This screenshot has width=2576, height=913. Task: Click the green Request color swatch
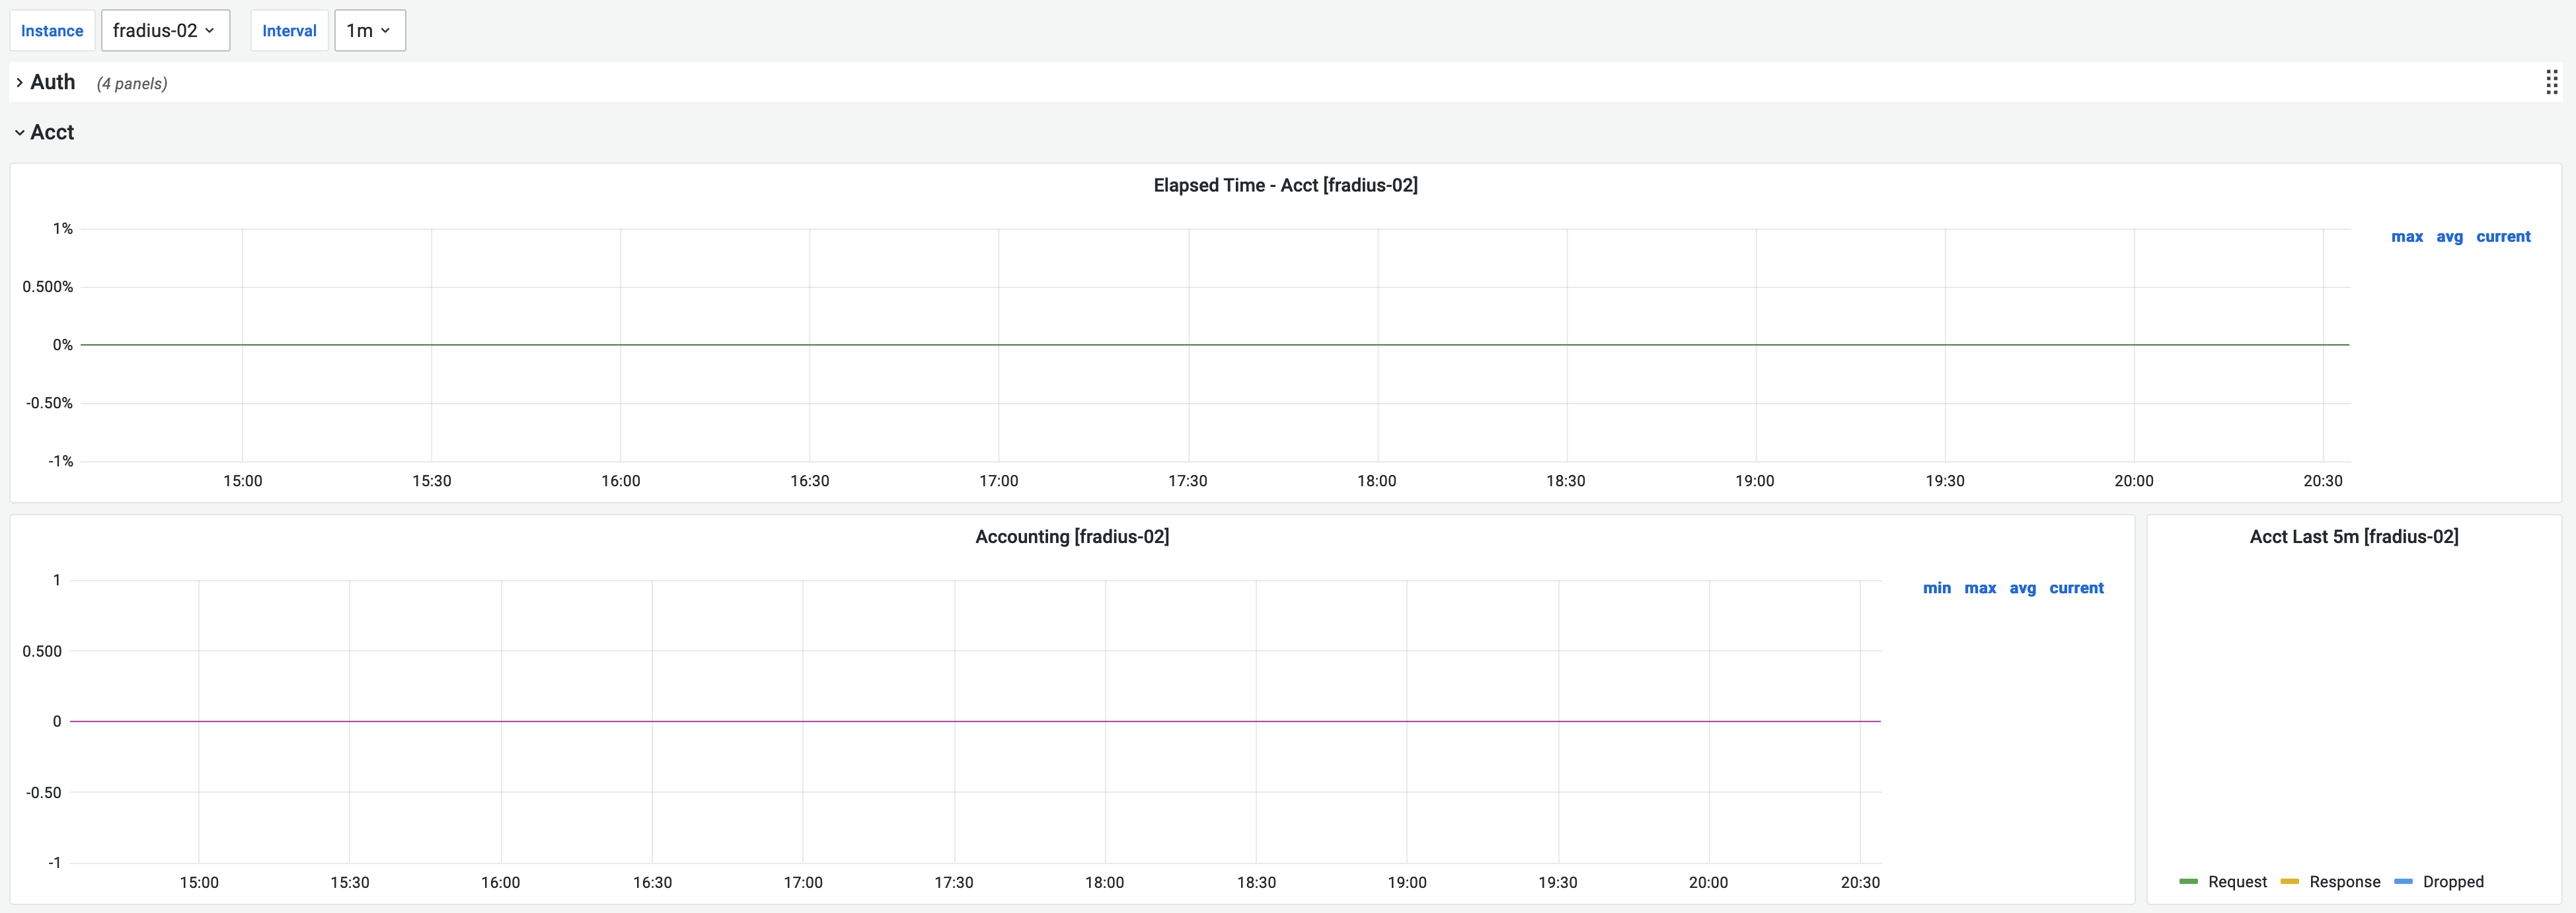tap(2188, 881)
